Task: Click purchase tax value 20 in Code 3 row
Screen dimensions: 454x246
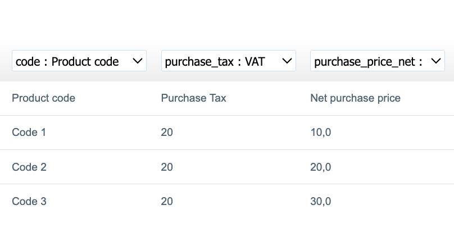Action: (167, 201)
